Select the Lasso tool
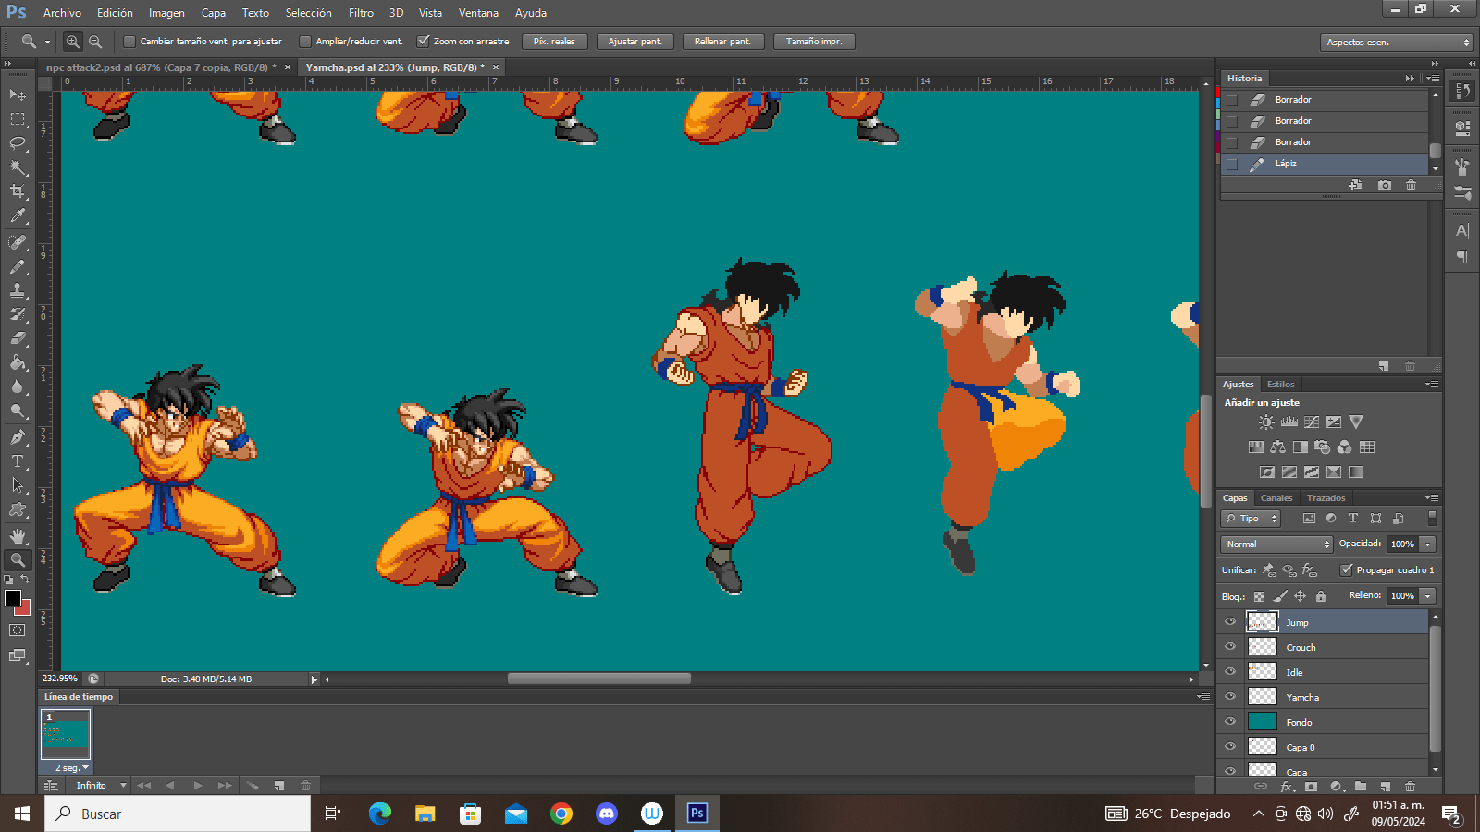Screen dimensions: 1480x832 (x=18, y=143)
